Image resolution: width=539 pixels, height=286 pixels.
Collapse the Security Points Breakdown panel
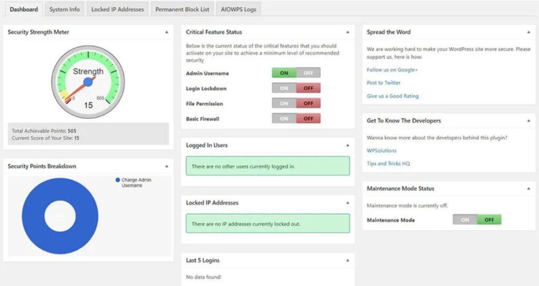pyautogui.click(x=167, y=166)
